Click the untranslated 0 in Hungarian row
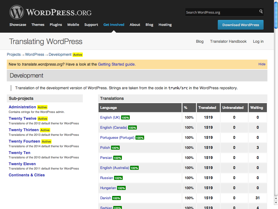The width and height of the screenshot is (278, 209). 234,188
